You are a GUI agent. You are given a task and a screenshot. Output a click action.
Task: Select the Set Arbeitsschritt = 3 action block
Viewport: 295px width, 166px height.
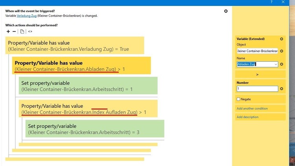(x=95, y=129)
